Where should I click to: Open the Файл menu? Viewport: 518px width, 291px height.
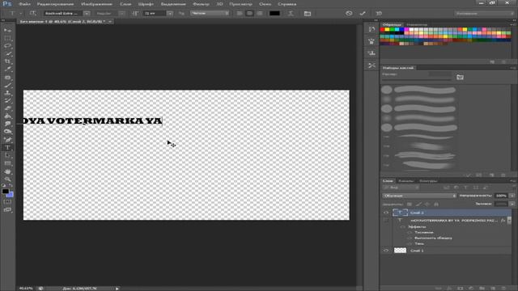pyautogui.click(x=24, y=4)
